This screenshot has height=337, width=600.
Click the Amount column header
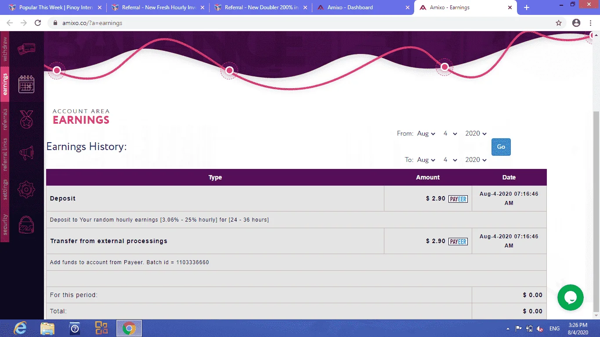coord(428,177)
